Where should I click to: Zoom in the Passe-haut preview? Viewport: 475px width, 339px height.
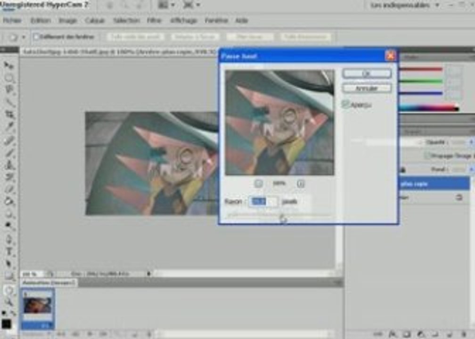[x=301, y=184]
